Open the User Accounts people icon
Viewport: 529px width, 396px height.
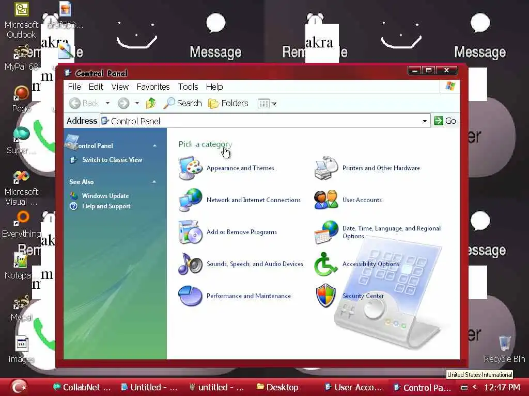[x=326, y=200]
